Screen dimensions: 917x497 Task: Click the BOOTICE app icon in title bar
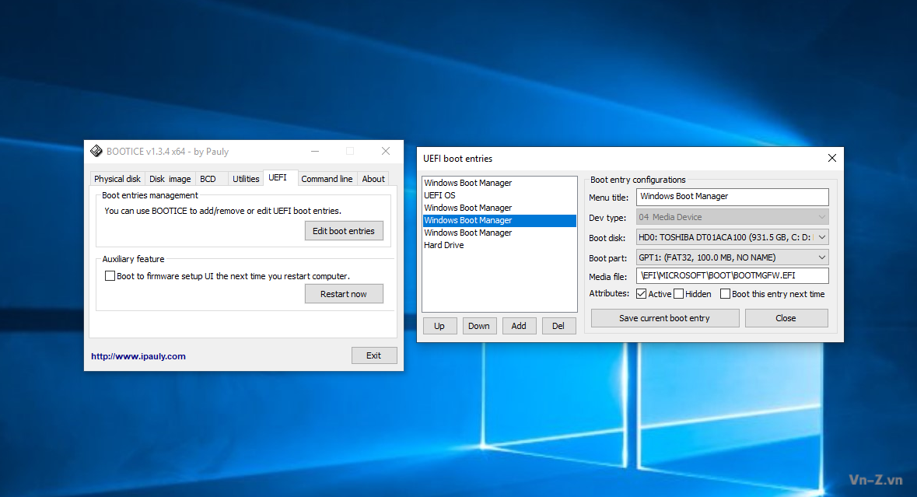(x=96, y=151)
